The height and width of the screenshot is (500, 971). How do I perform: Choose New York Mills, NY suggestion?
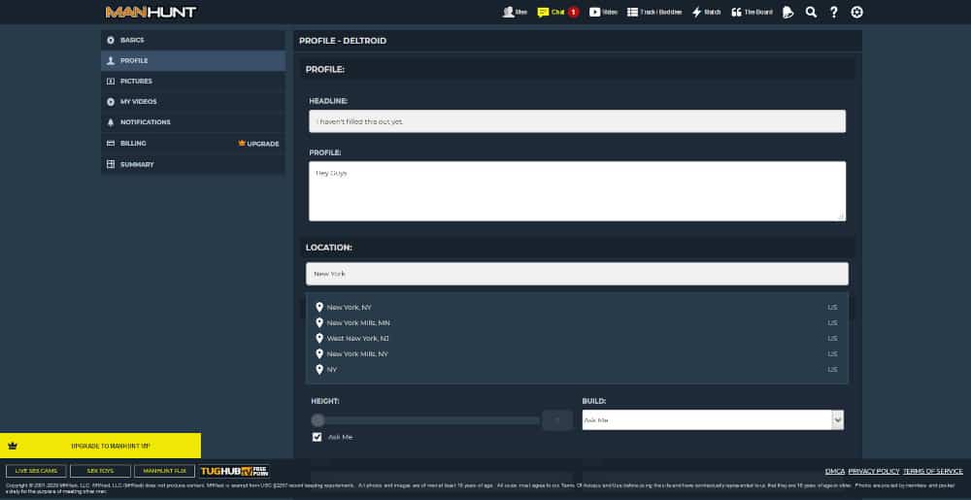577,353
